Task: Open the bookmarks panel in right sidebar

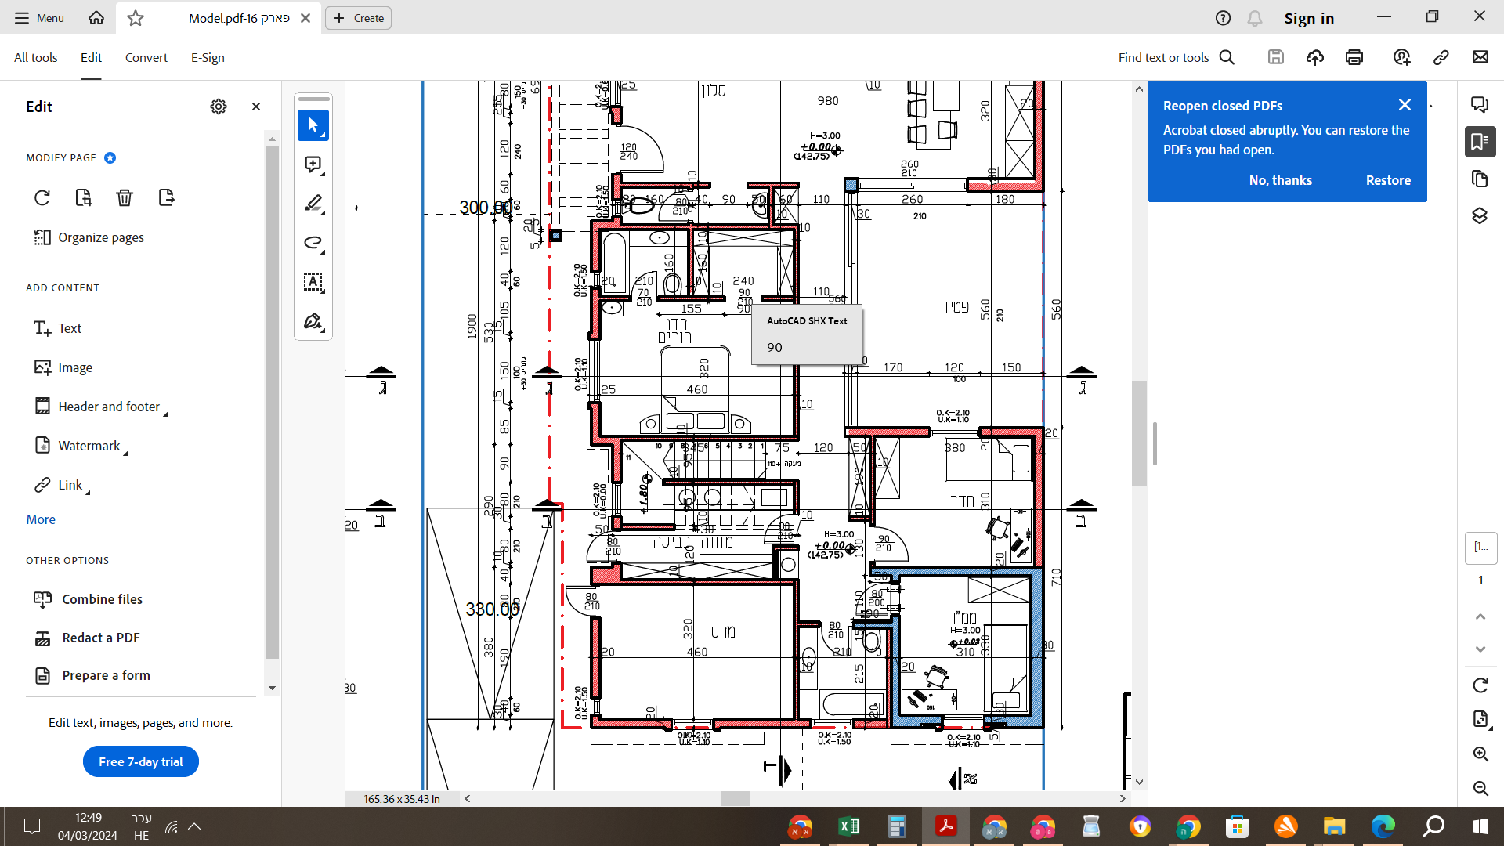Action: coord(1480,142)
